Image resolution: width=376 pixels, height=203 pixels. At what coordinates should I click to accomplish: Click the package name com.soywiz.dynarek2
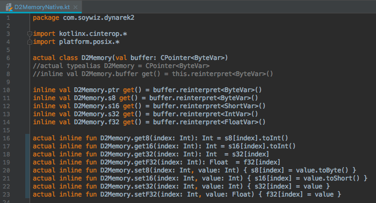click(x=98, y=18)
